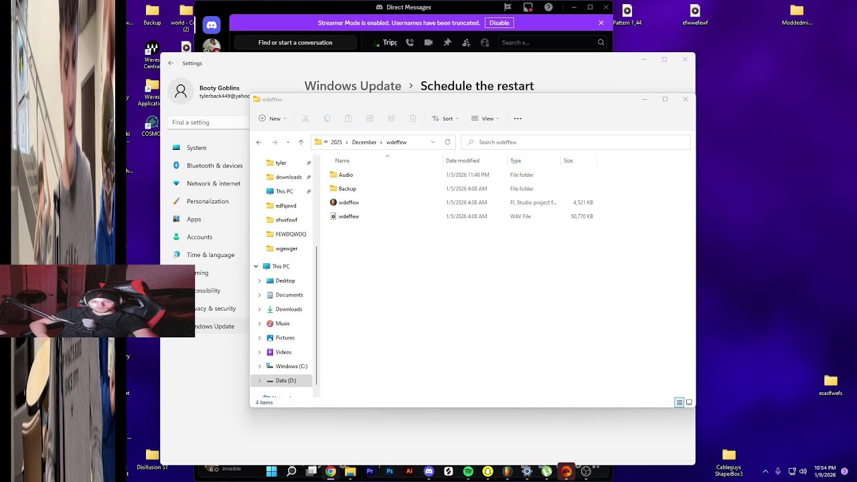Go back in the Settings window

pyautogui.click(x=171, y=63)
